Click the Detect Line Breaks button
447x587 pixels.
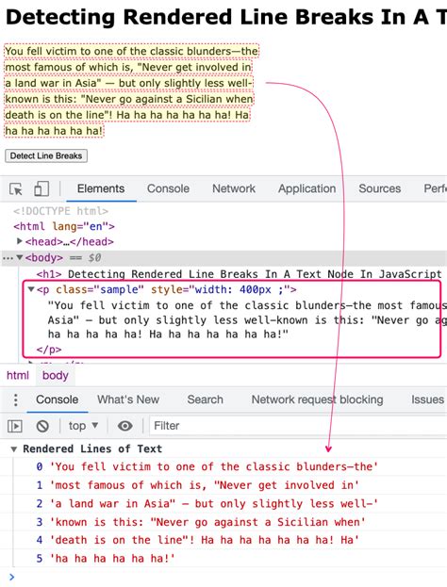pos(46,155)
